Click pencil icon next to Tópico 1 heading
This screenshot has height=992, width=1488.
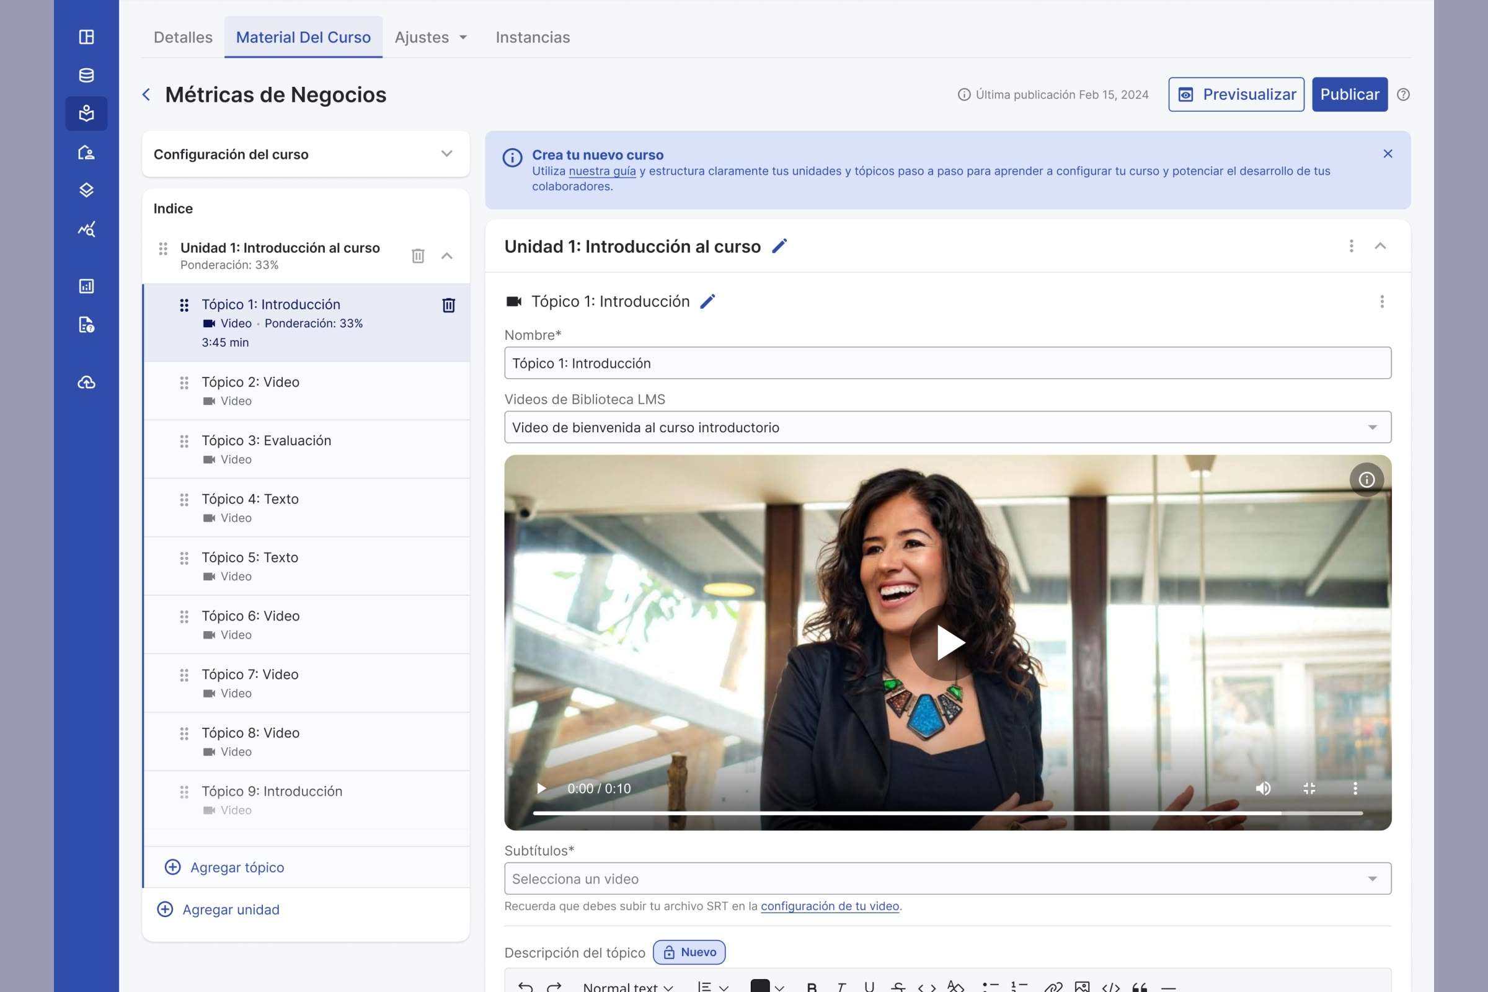coord(707,302)
